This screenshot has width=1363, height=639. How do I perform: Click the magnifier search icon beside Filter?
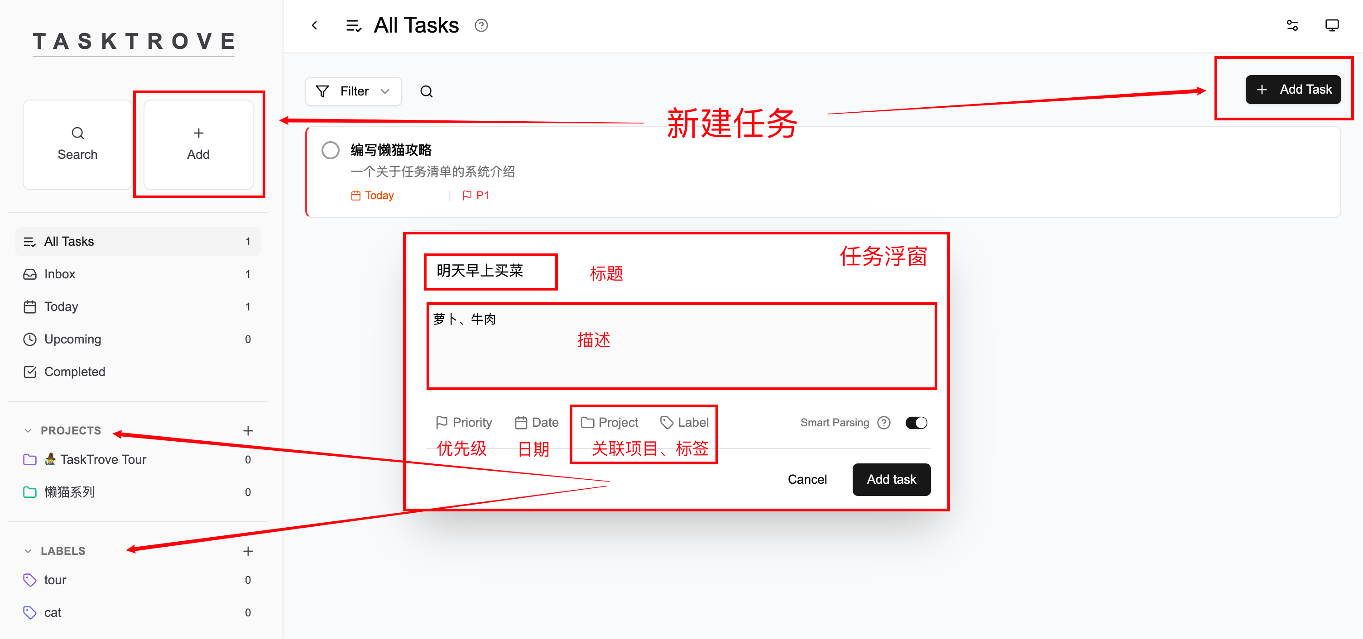pyautogui.click(x=427, y=91)
